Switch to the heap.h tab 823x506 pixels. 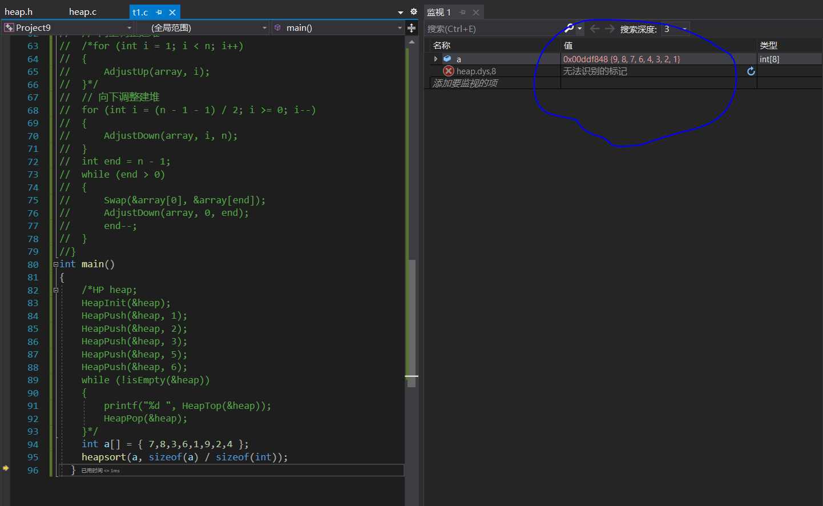coord(19,12)
